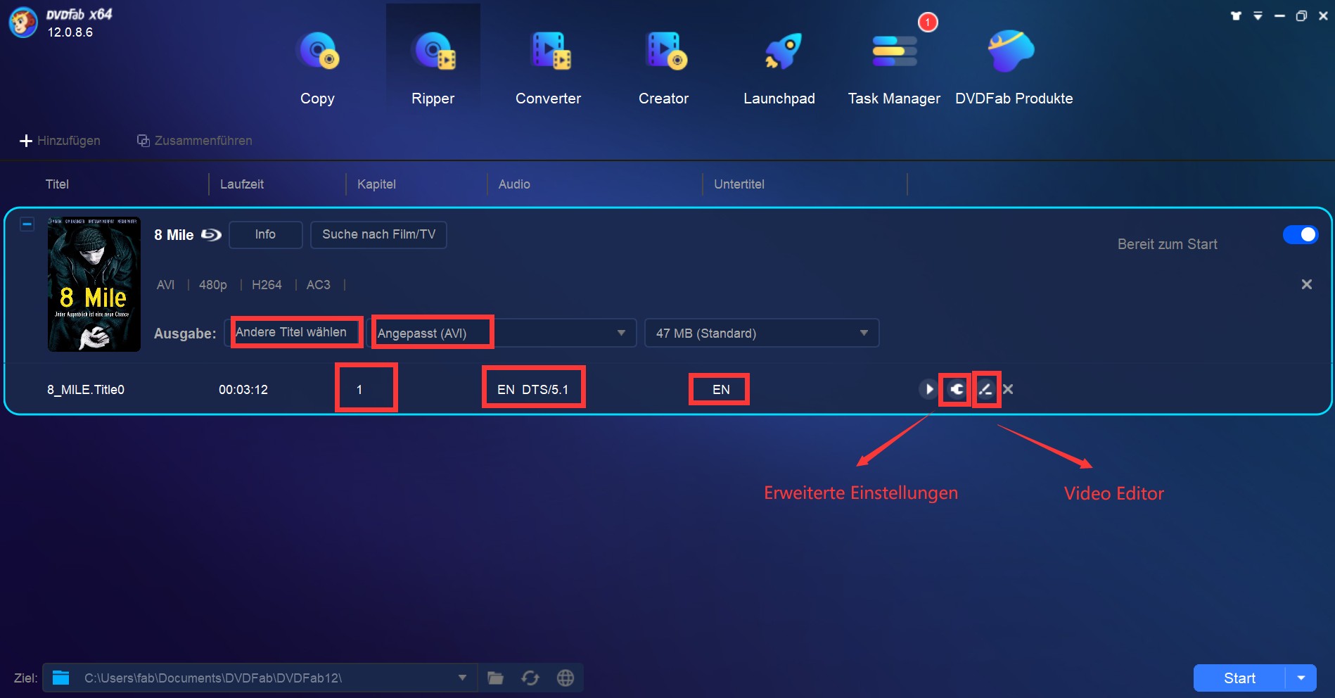Click the Start button
Image resolution: width=1335 pixels, height=698 pixels.
[x=1239, y=678]
